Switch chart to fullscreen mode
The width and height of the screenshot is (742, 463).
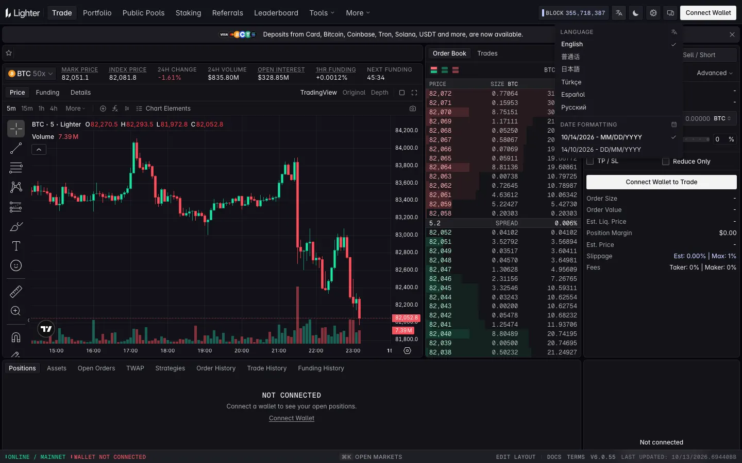(x=414, y=93)
